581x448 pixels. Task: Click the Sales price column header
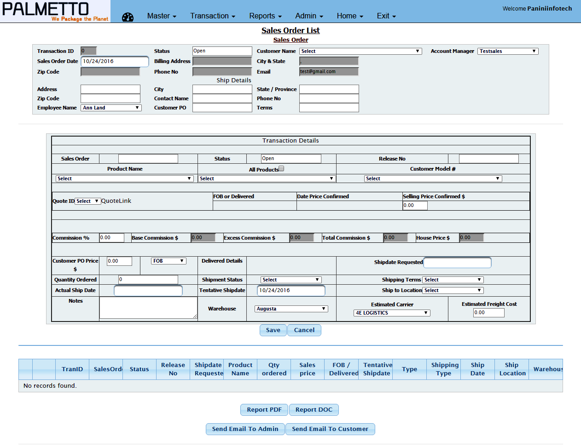[x=308, y=369]
